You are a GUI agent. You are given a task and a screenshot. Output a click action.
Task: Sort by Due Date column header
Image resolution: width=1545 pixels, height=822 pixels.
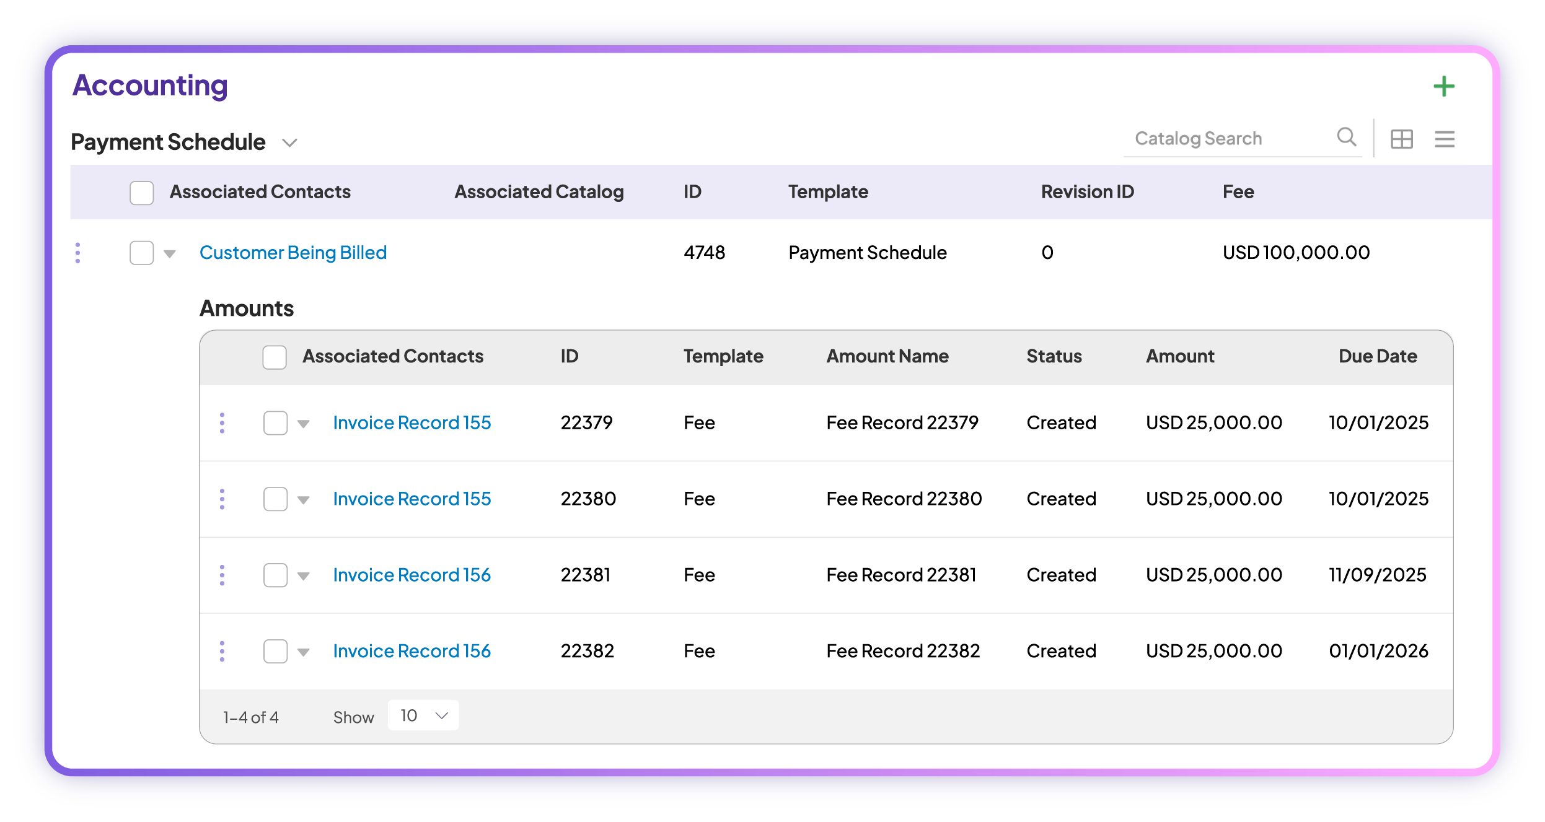point(1377,356)
